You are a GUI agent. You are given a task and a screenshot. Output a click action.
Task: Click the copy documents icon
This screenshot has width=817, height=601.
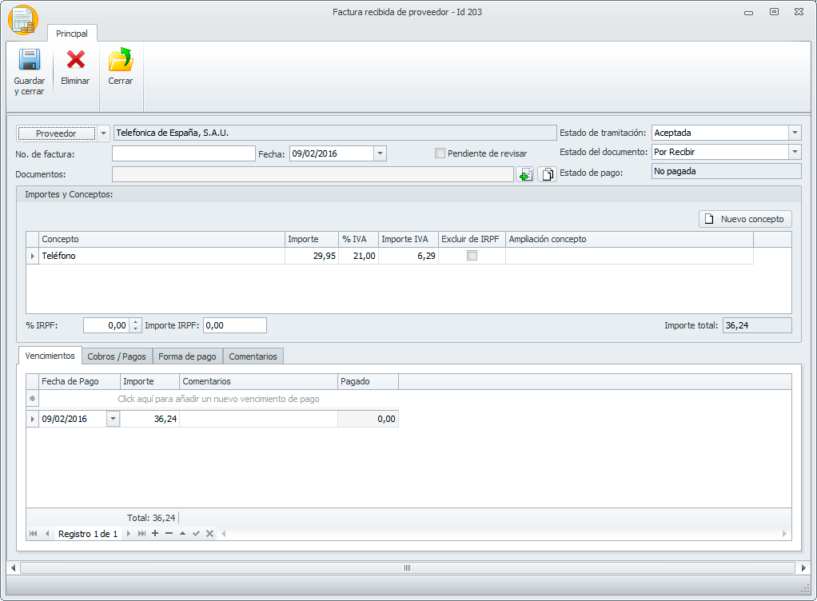(x=548, y=174)
